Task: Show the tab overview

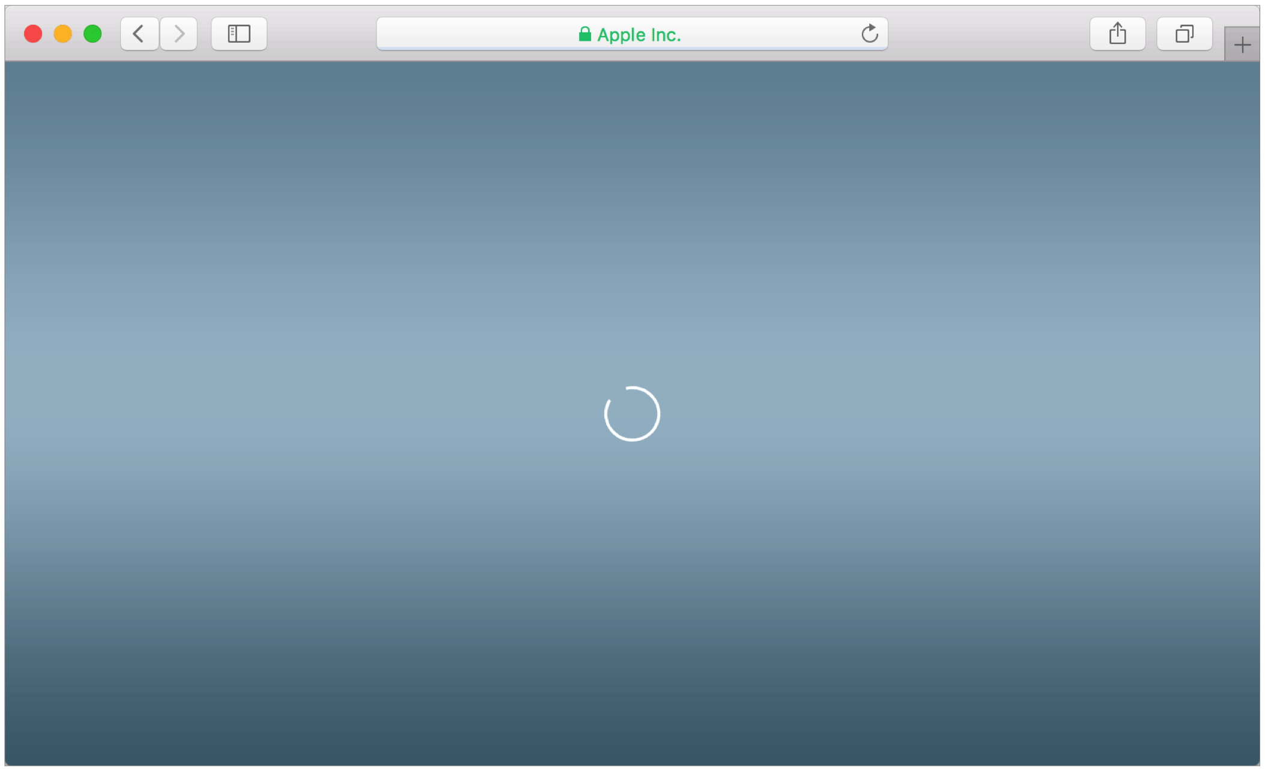Action: tap(1184, 34)
